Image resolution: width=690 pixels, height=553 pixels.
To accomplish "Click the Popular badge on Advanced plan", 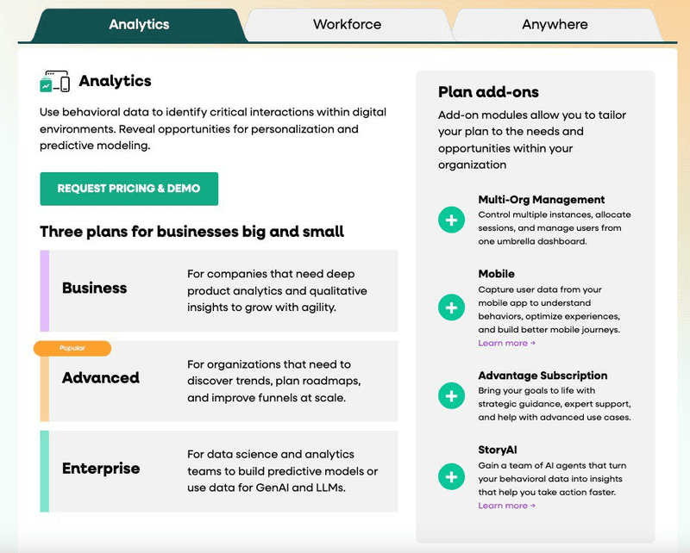I will coord(72,348).
